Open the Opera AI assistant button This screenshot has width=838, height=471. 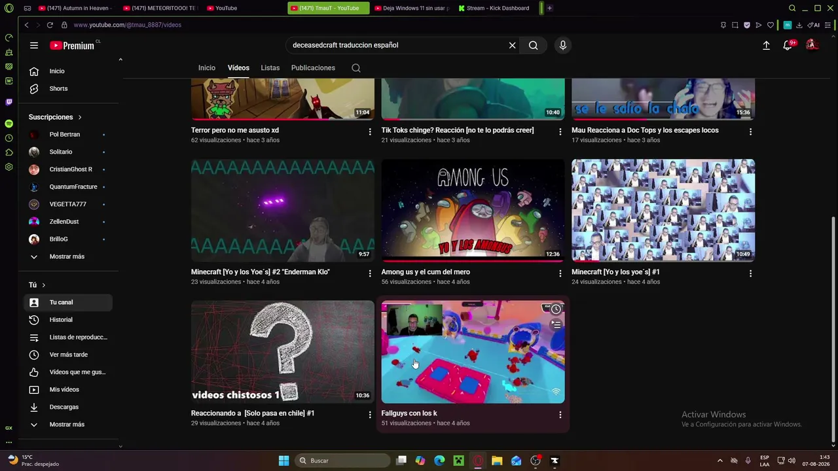coord(814,25)
